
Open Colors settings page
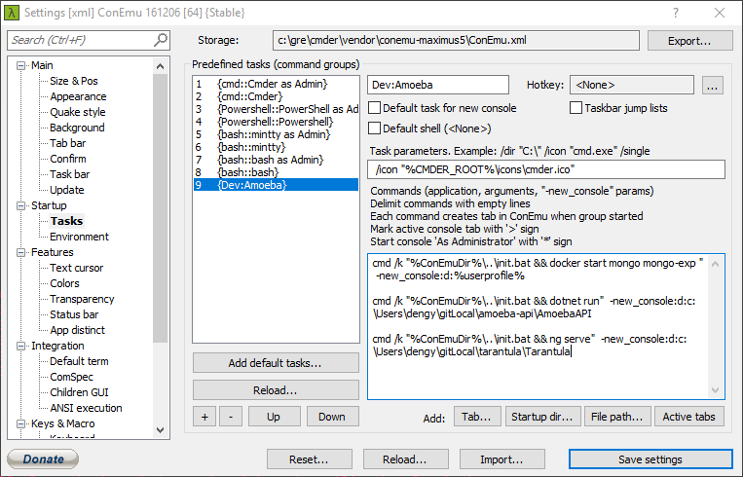[x=64, y=283]
